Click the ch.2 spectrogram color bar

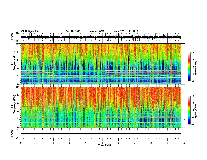[189, 110]
